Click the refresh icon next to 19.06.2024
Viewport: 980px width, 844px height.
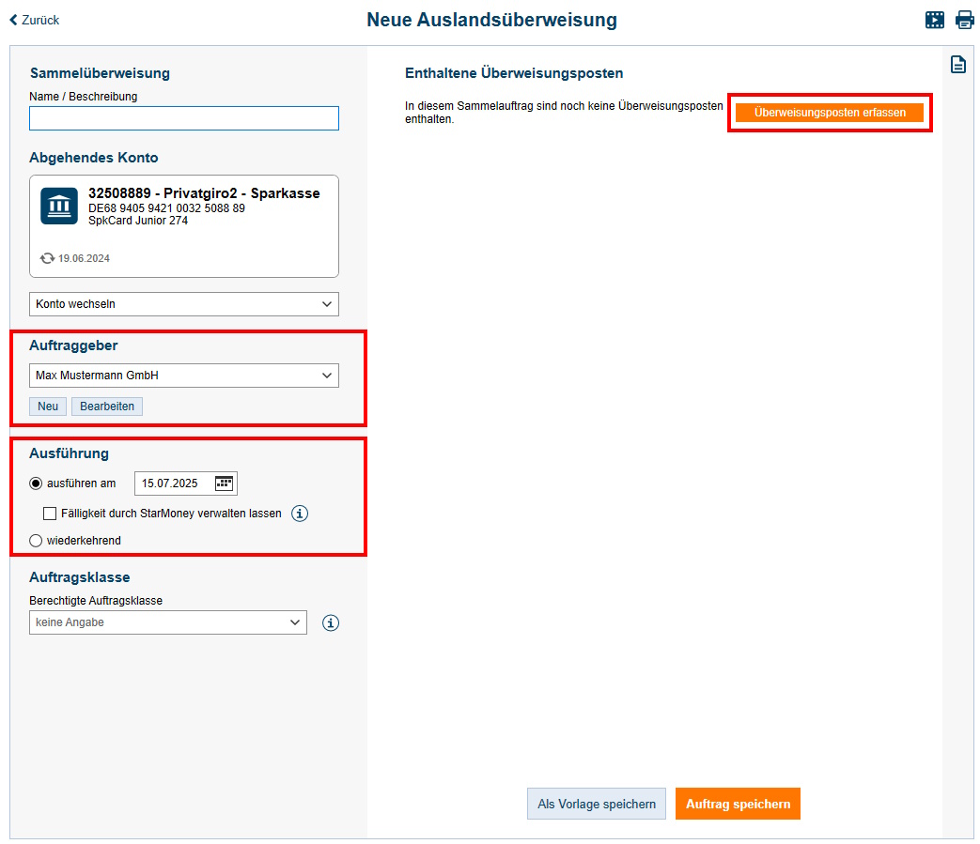[x=47, y=258]
